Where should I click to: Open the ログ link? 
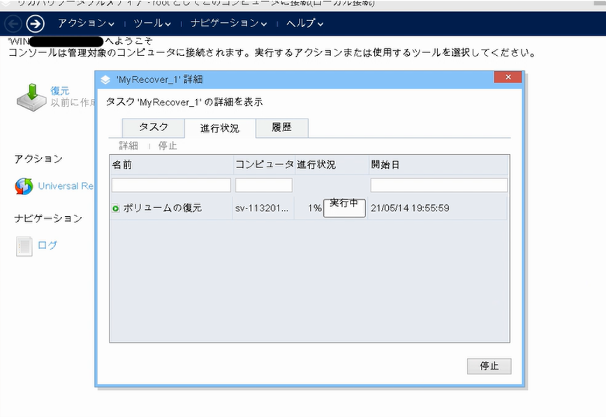pyautogui.click(x=47, y=245)
